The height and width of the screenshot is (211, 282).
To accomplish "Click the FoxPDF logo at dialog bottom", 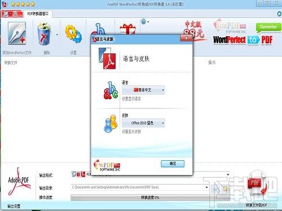I will [107, 165].
